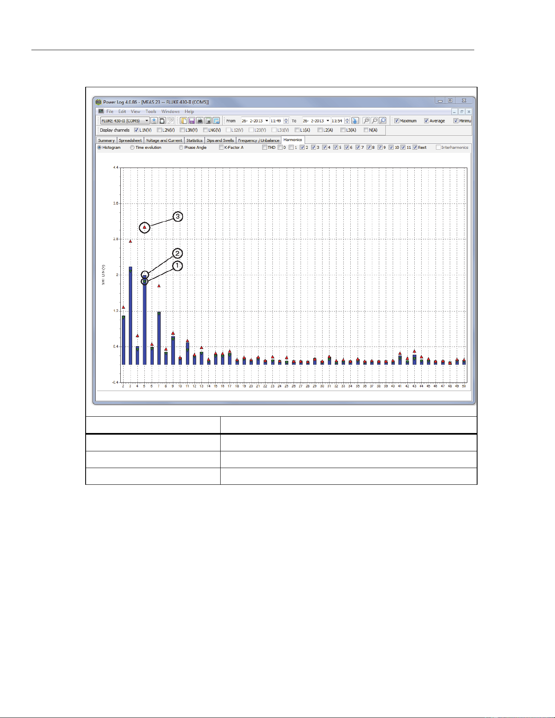Click the save floppy disk icon
Screen dimensions: 555x718
click(x=192, y=121)
